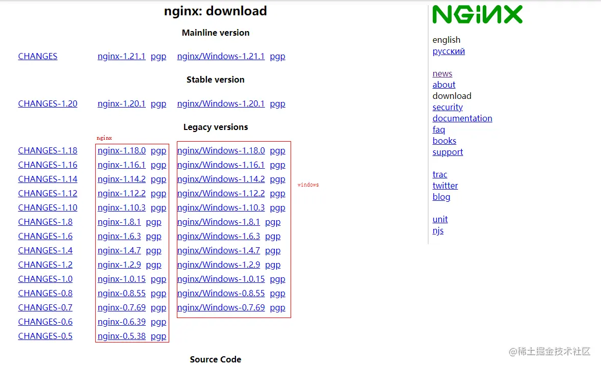The width and height of the screenshot is (601, 367).
Task: Click the NGINX logo
Action: [477, 15]
